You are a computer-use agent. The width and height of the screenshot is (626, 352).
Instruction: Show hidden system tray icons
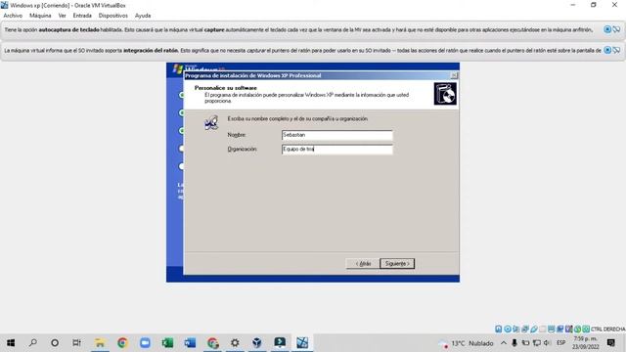pos(504,343)
